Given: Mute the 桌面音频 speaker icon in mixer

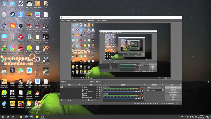Looking at the screenshot, I should click(139, 98).
